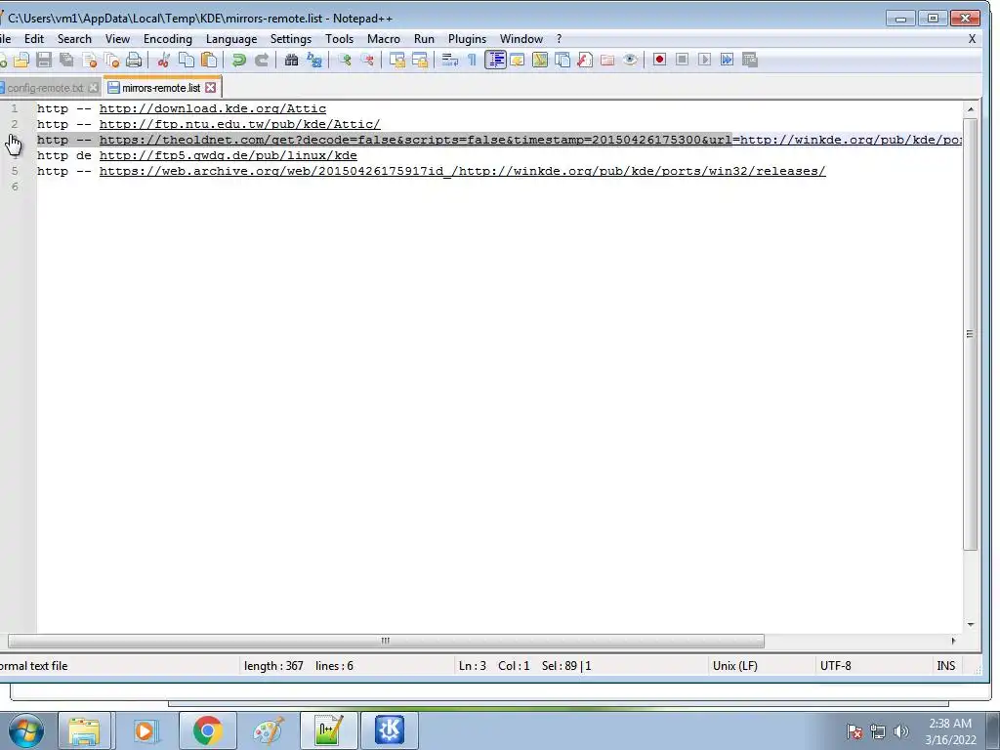Click the ftp.ntu.edu.tw Attic link

[x=240, y=124]
